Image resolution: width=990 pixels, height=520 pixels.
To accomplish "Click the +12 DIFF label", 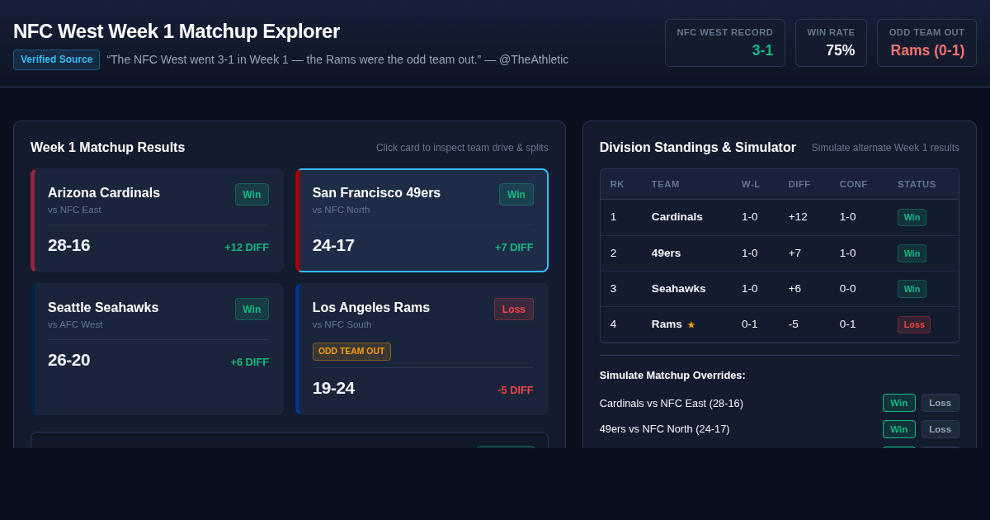I will (247, 247).
